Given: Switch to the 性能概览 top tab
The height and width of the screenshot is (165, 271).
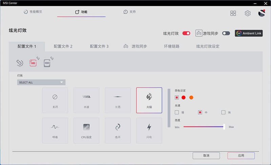Looking at the screenshot, I should pyautogui.click(x=33, y=12).
